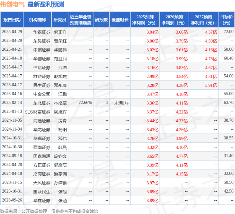The width and height of the screenshot is (235, 214).
Task: Select the 72.66% accuracy value
Action: [x=85, y=103]
